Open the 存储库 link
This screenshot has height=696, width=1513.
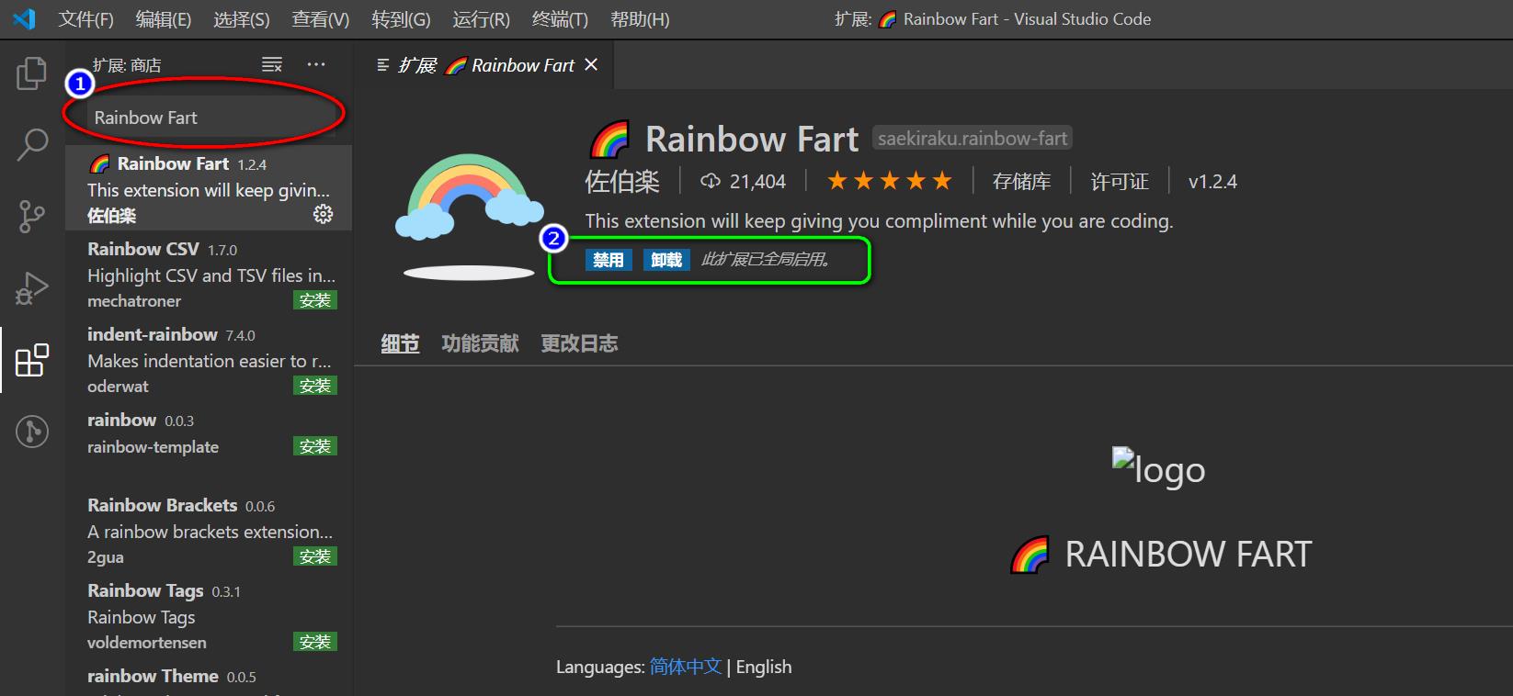point(1021,182)
